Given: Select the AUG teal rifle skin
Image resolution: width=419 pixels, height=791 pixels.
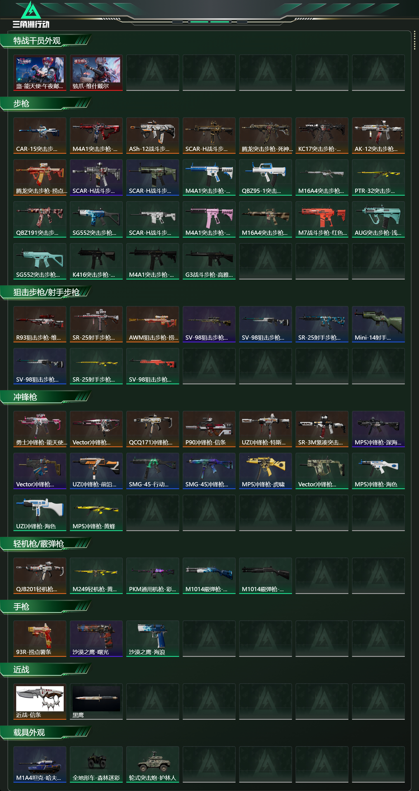Looking at the screenshot, I should (378, 219).
